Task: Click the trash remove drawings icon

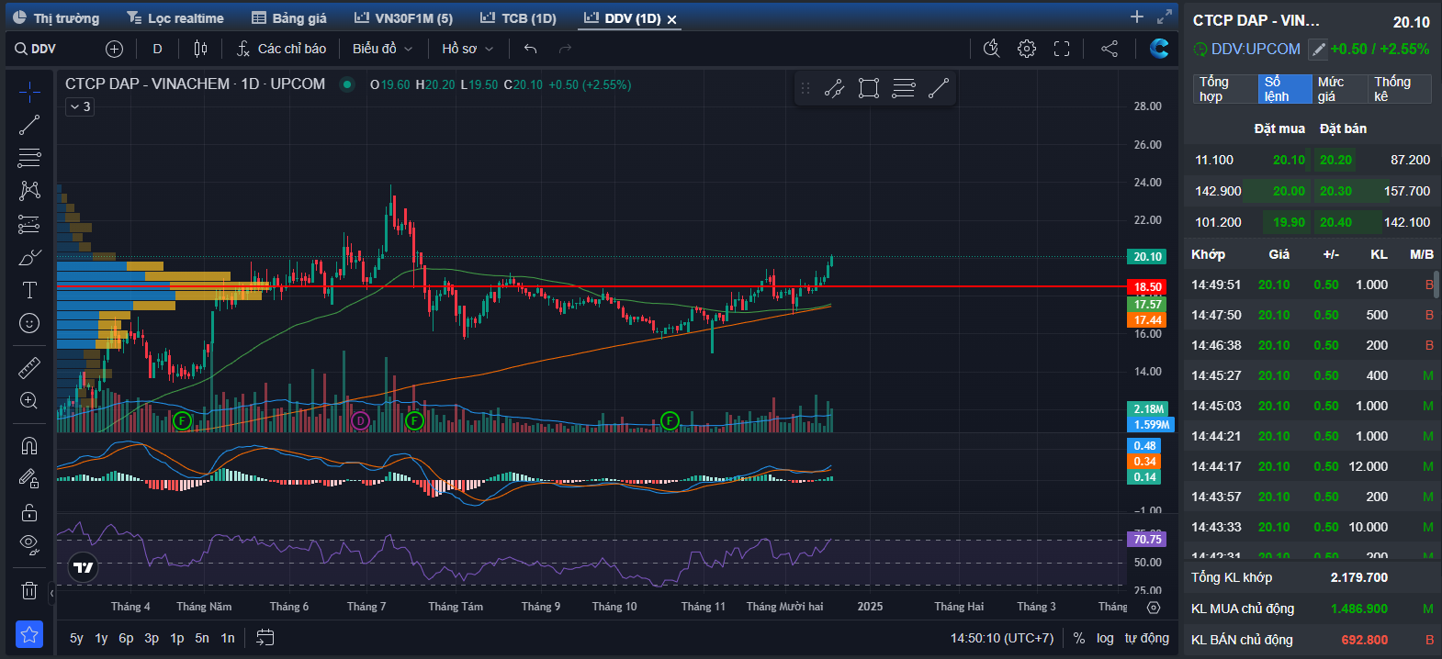Action: tap(29, 590)
